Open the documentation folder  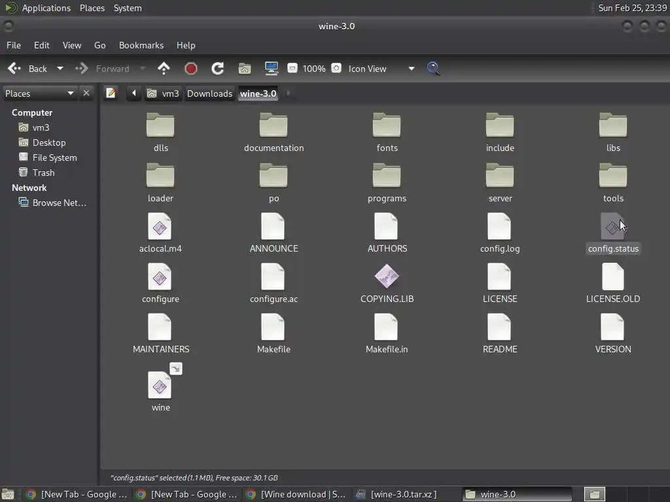273,132
